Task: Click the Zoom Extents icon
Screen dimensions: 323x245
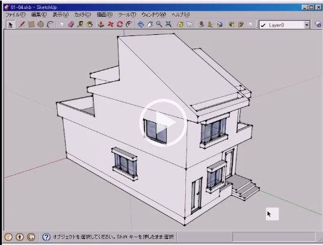Action: 168,25
